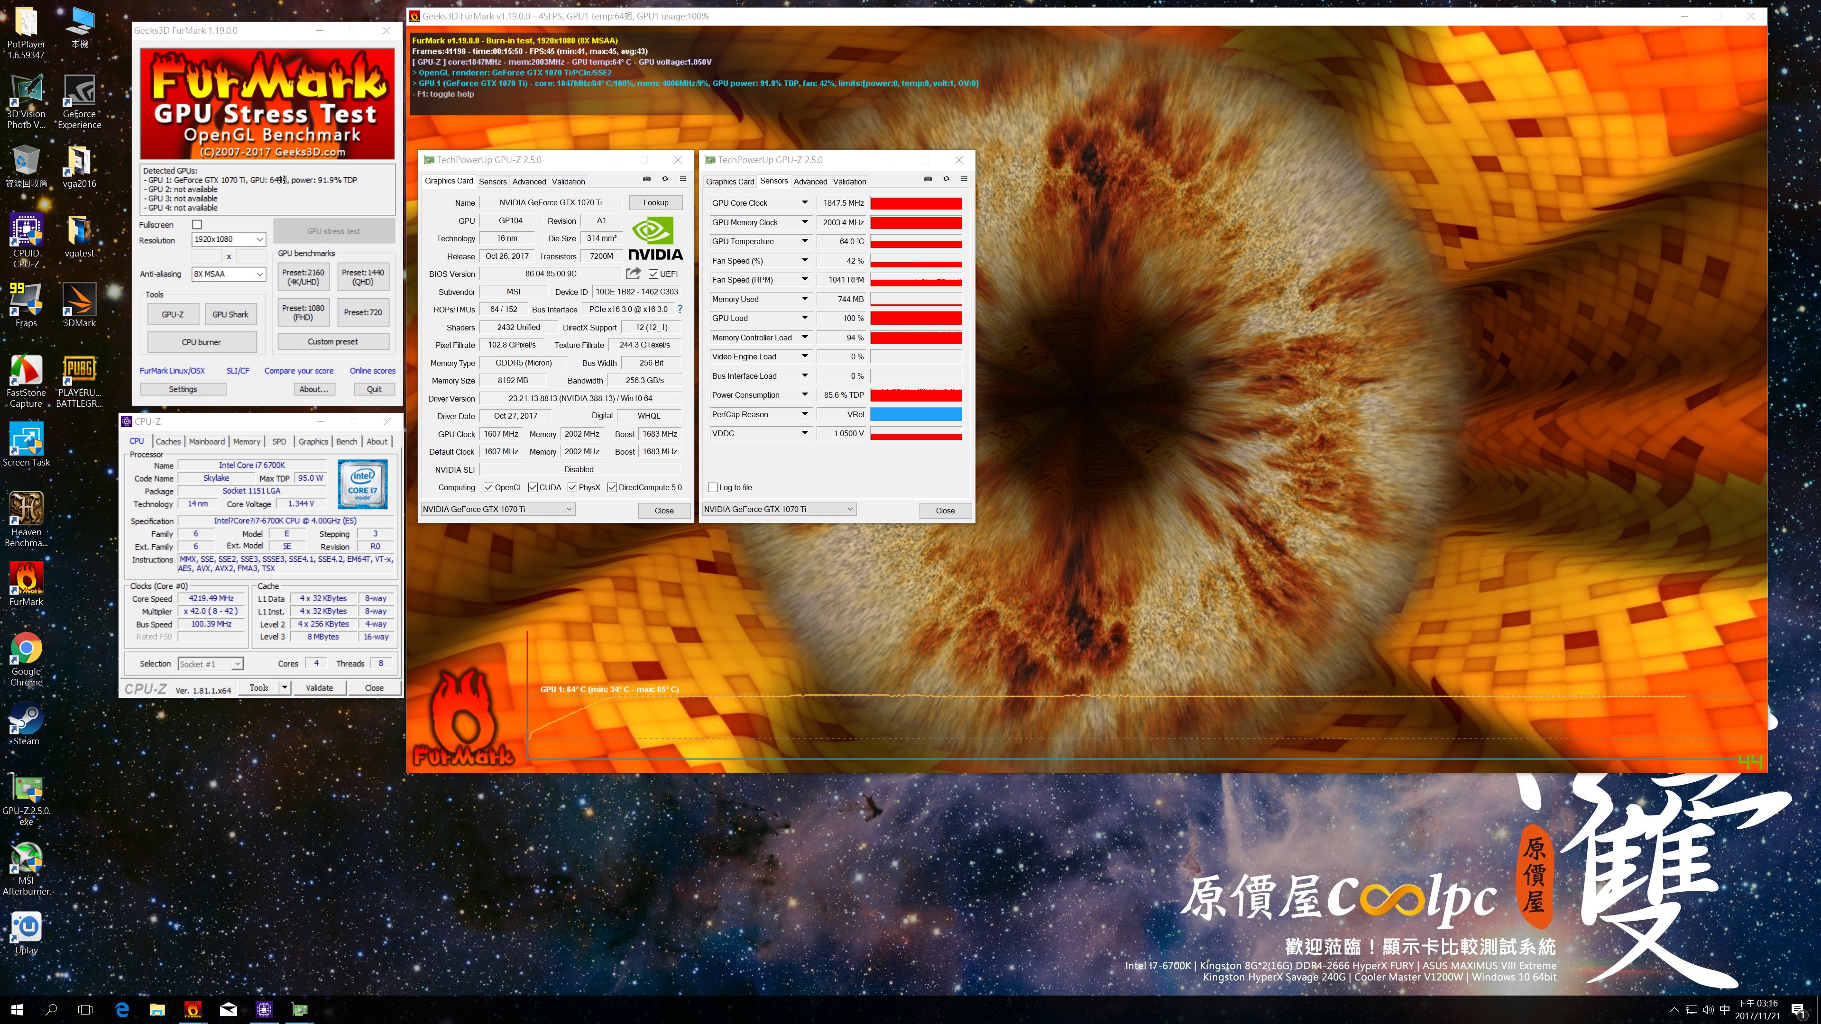Expand the PerfCap Reason sensor dropdown
Viewport: 1821px width, 1024px height.
tap(804, 414)
